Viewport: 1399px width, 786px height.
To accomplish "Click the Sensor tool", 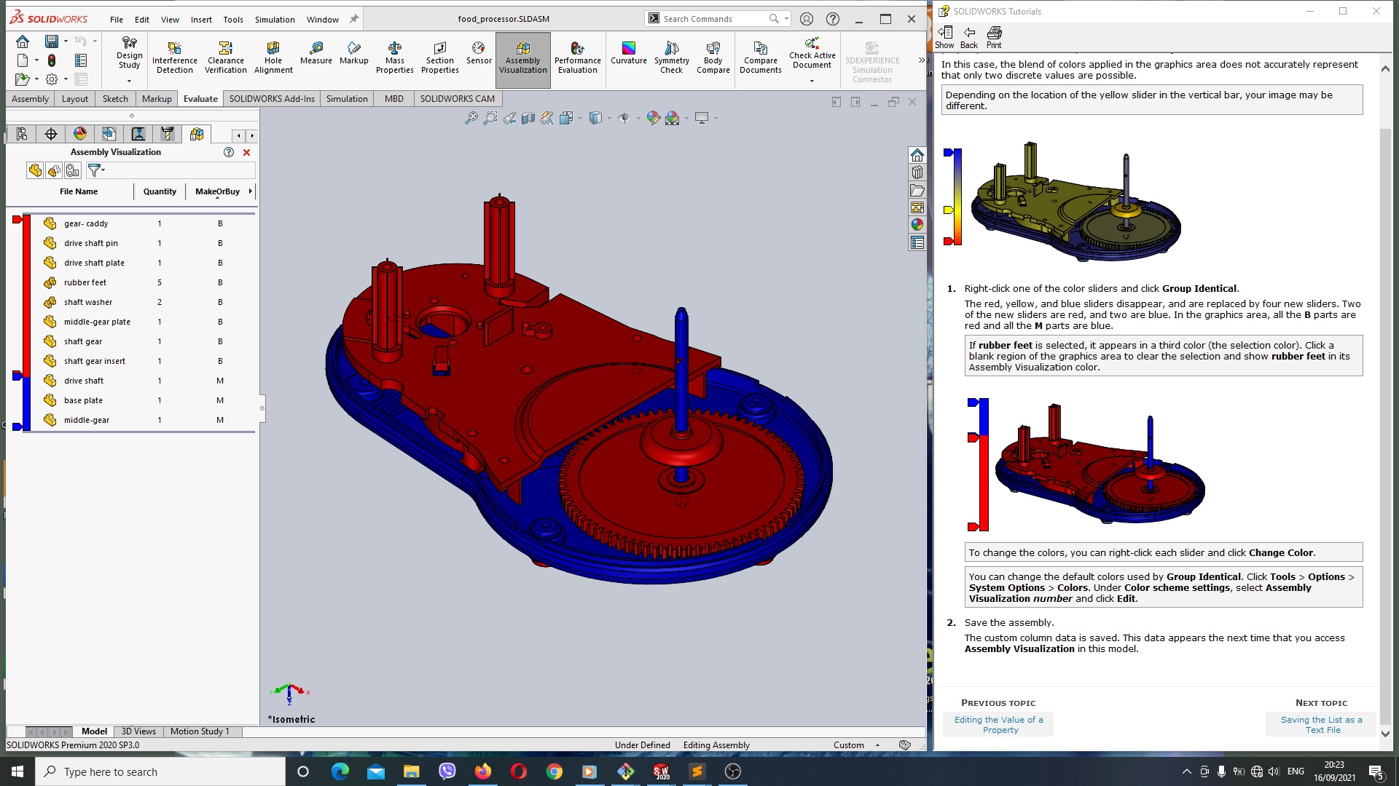I will (x=479, y=54).
